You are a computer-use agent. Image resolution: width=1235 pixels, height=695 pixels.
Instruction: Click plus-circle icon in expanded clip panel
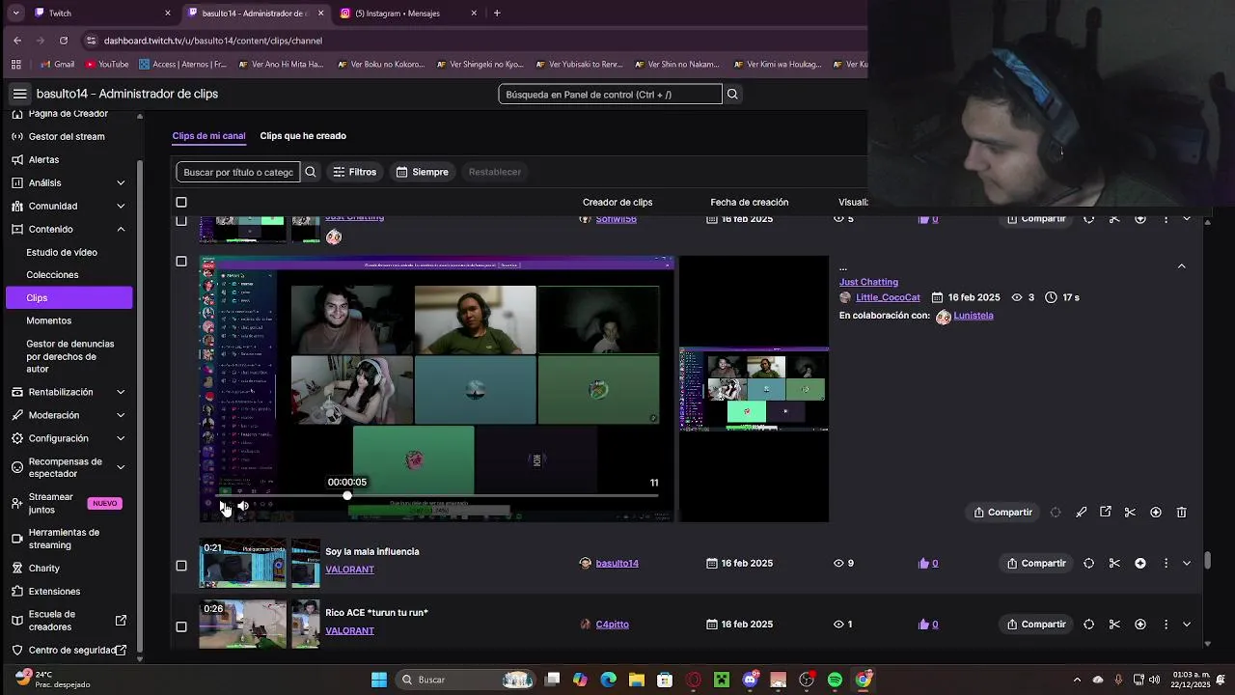tap(1156, 513)
